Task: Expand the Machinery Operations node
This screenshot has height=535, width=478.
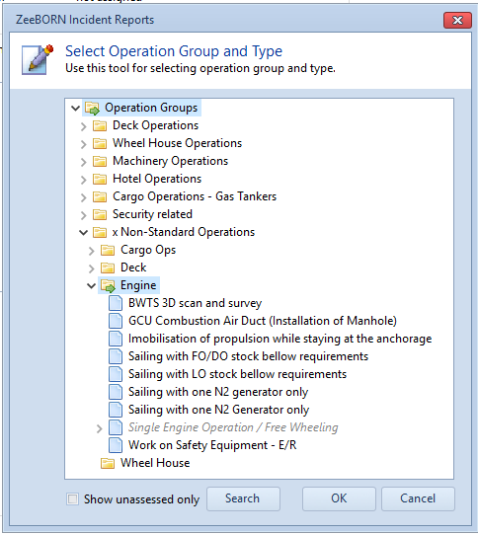Action: point(83,162)
